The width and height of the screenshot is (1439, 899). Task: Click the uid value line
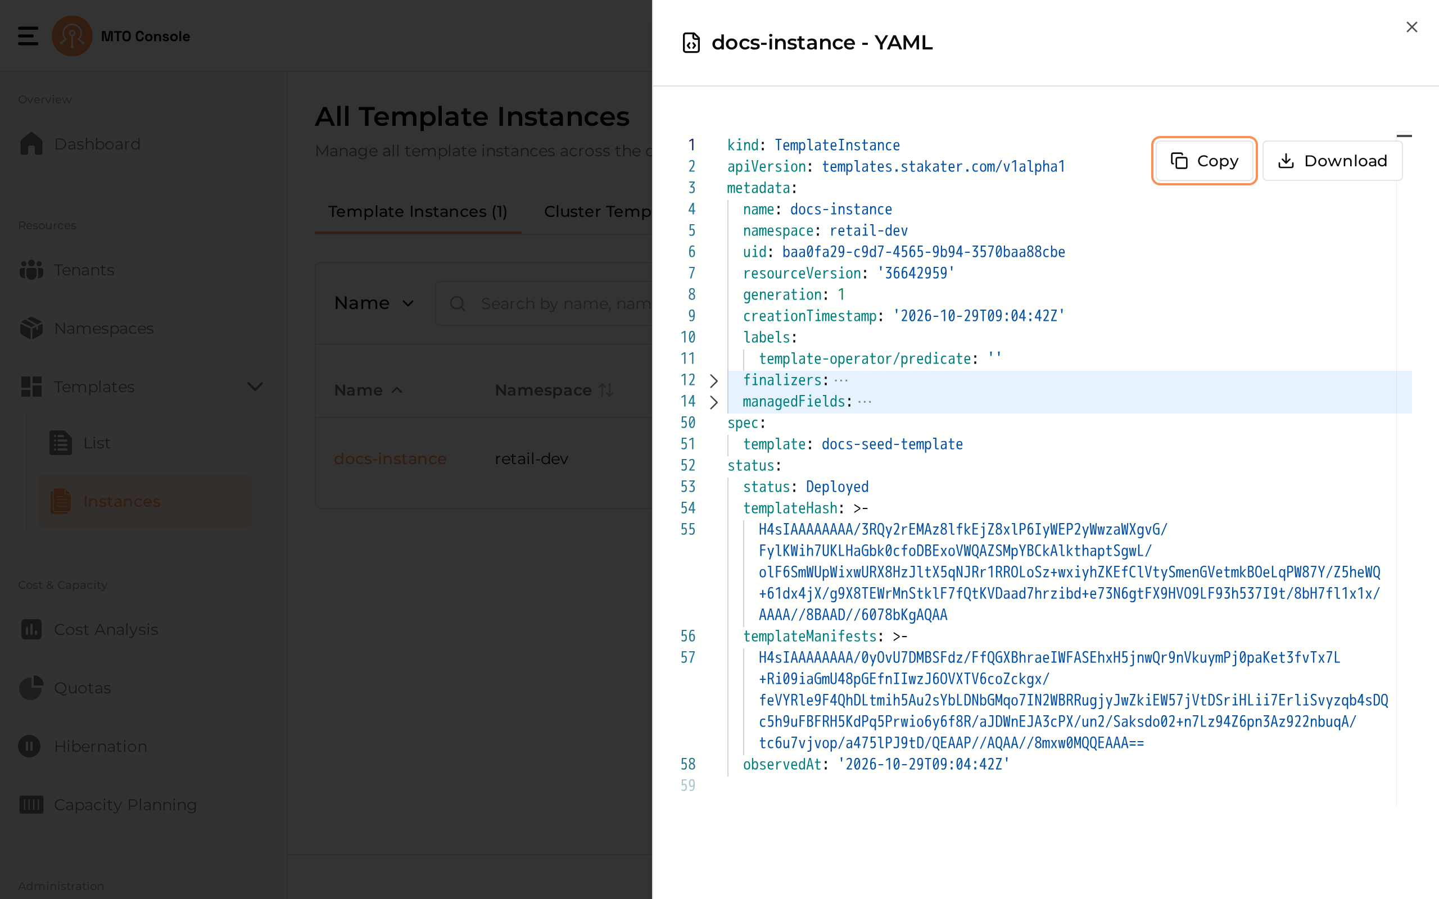pyautogui.click(x=903, y=252)
